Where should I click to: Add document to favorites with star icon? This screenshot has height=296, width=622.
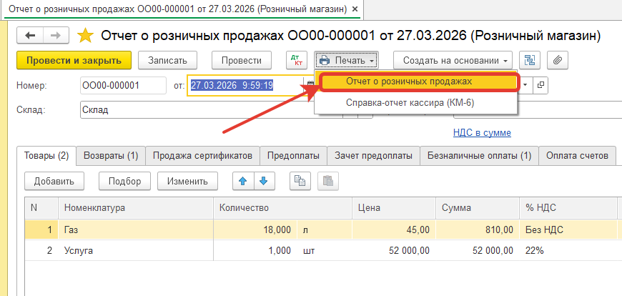(x=85, y=36)
